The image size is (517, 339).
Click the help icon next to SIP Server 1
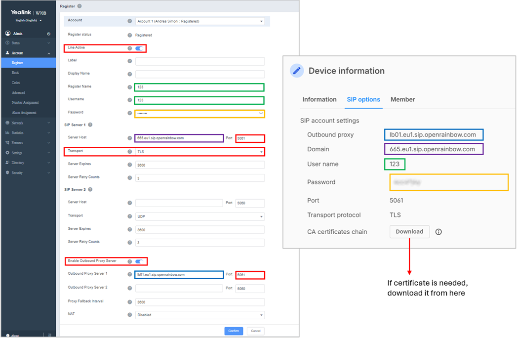(90, 125)
